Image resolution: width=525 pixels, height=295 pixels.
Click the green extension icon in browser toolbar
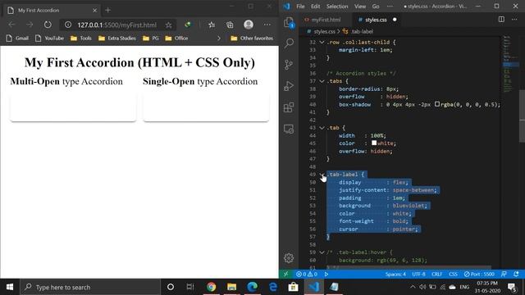pos(188,25)
